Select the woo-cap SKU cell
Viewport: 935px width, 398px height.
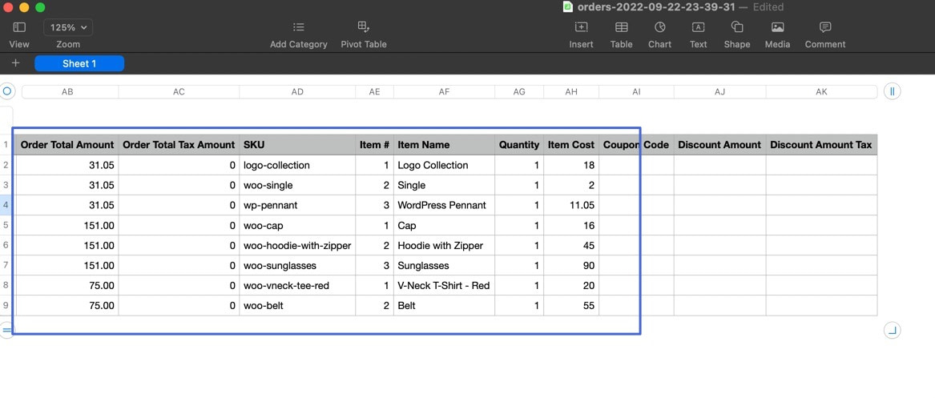tap(297, 225)
